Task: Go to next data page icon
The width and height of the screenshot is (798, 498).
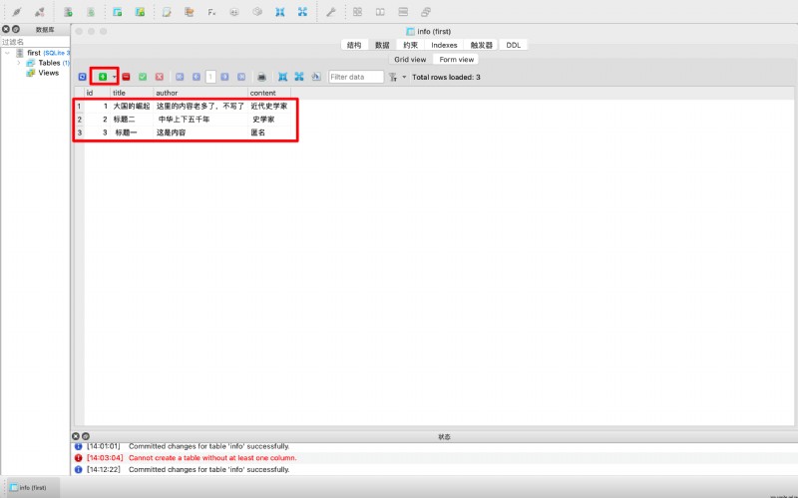Action: [224, 77]
